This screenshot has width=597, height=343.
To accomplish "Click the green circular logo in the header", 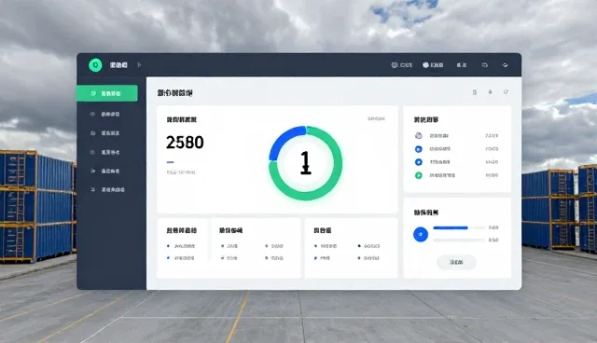I will coord(95,65).
